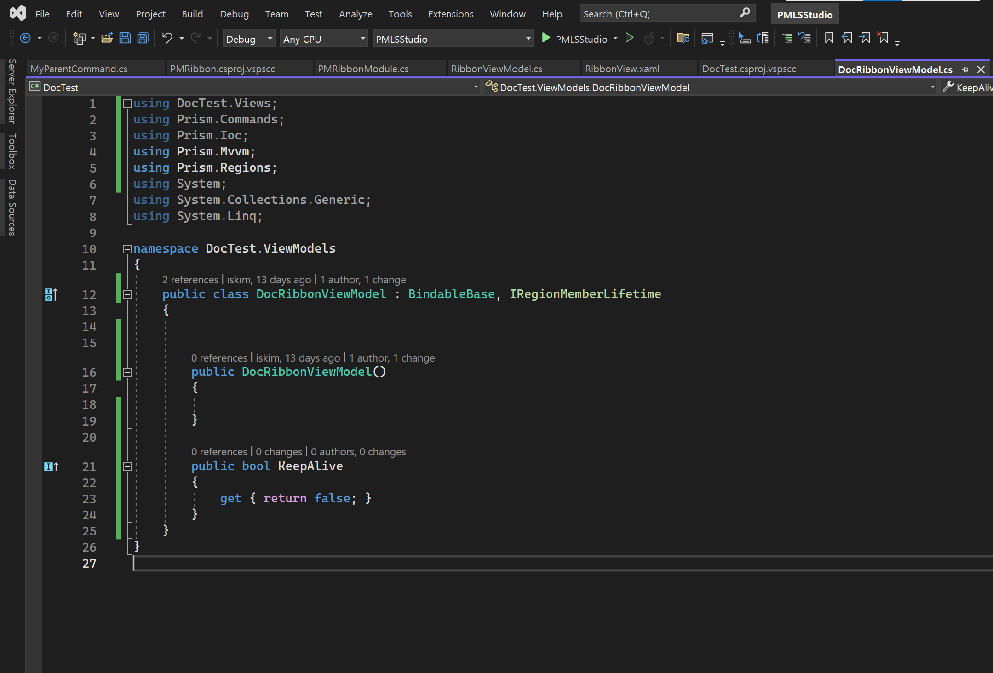The width and height of the screenshot is (993, 673).
Task: Click in the Search (Ctrl+Q) box
Action: (658, 14)
